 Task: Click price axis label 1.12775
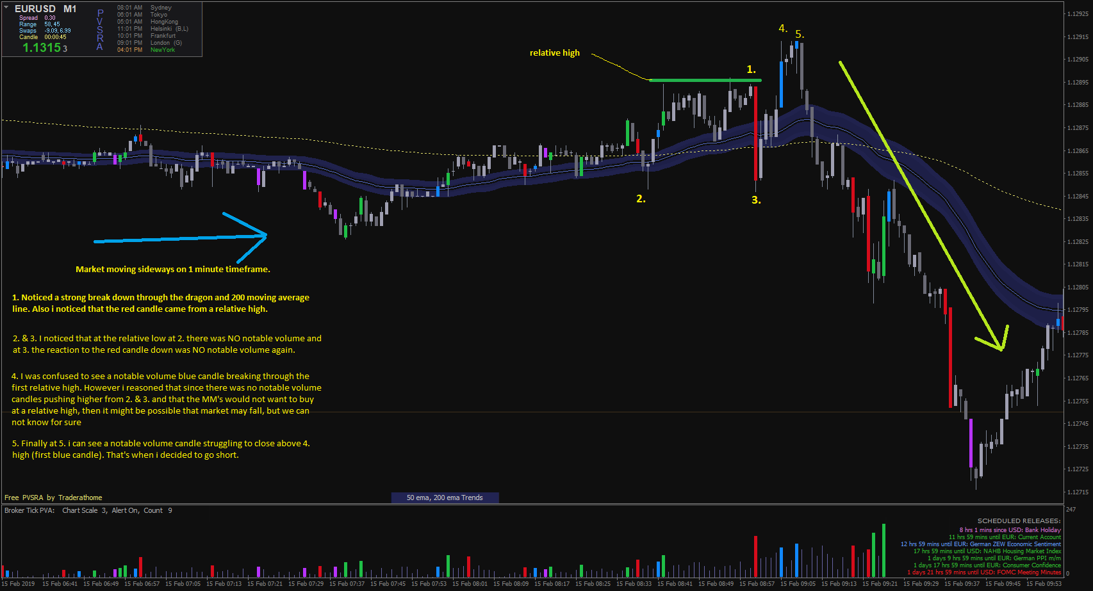1078,355
